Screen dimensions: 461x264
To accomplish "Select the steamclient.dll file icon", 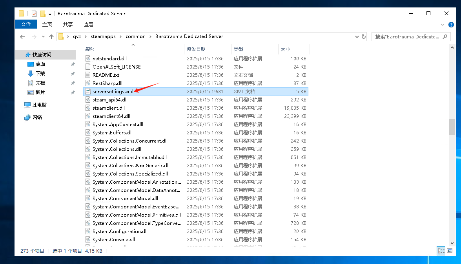I will [x=87, y=108].
